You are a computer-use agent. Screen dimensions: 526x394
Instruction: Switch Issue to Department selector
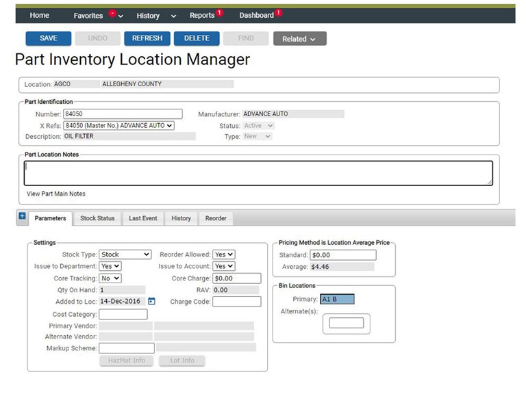coord(110,266)
